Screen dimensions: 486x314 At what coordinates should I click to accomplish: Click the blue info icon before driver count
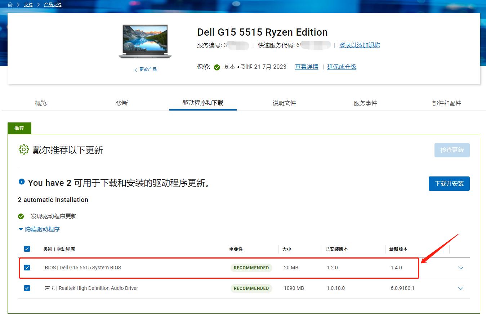(21, 181)
